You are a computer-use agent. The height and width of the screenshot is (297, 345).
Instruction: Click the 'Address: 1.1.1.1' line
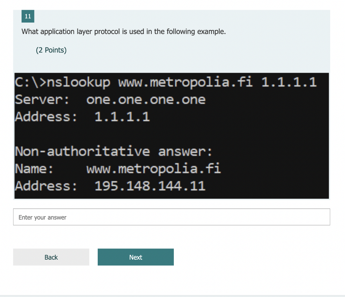click(x=82, y=117)
